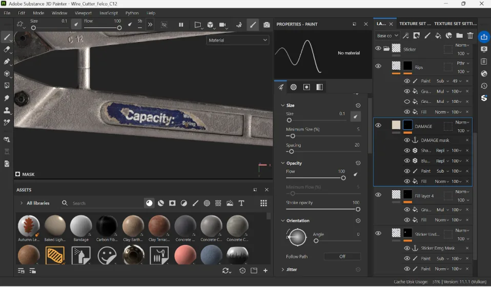Select the Paint brush tool in left toolbar
The image size is (491, 287).
pos(7,37)
